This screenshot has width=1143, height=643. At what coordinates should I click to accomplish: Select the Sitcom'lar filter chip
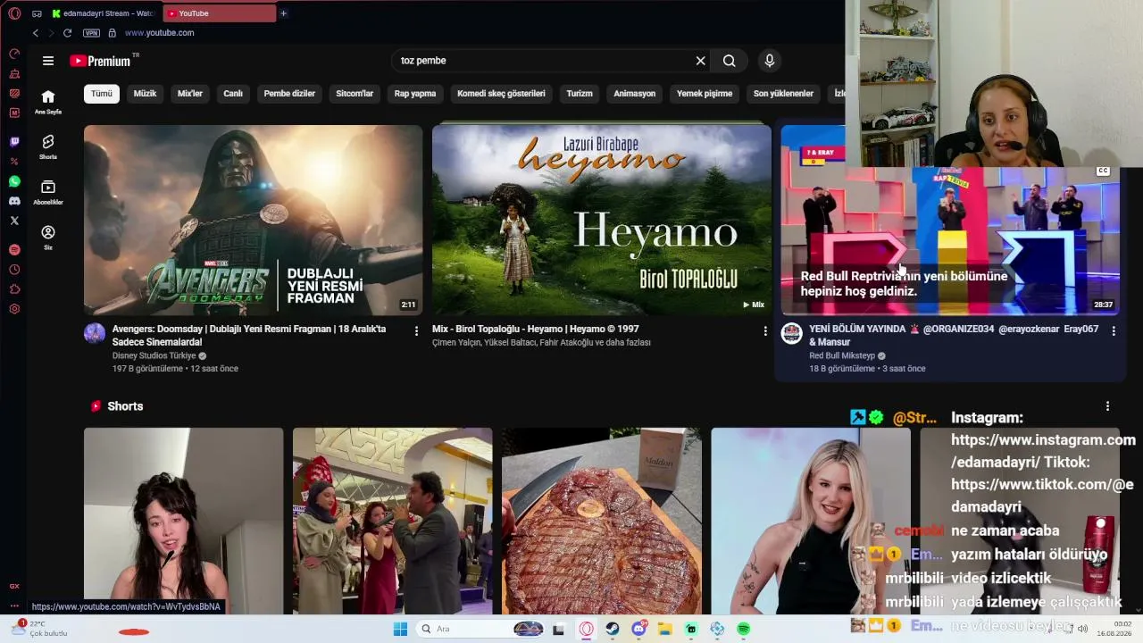[355, 94]
